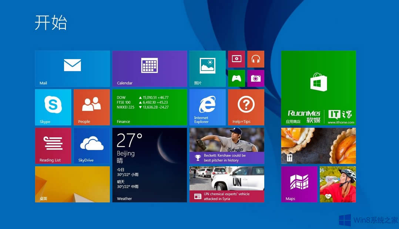Image resolution: width=399 pixels, height=229 pixels.
Task: Read the UN chemical experts news story
Action: click(227, 184)
